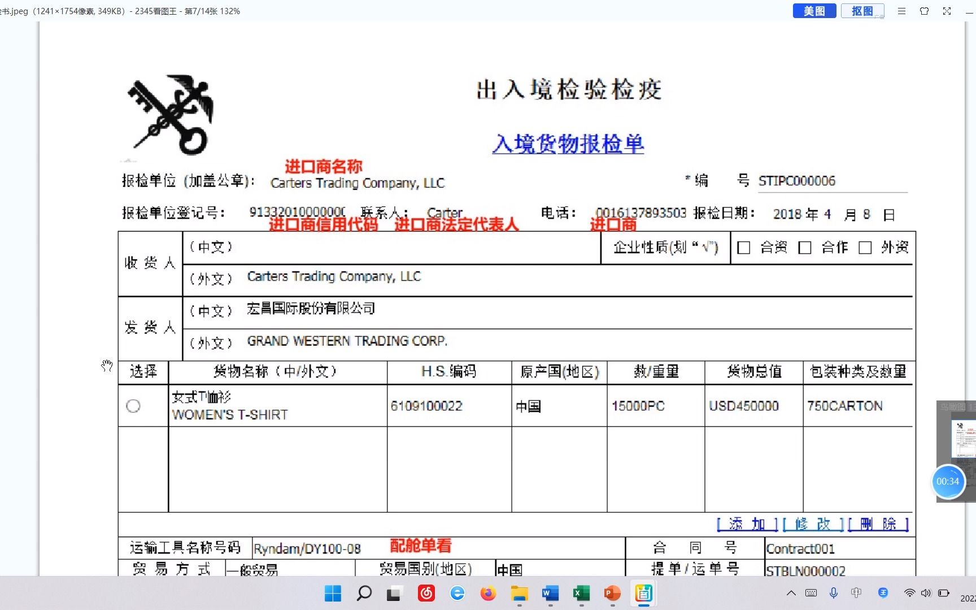Click the 美图 beautify button
This screenshot has height=610, width=976.
point(814,11)
